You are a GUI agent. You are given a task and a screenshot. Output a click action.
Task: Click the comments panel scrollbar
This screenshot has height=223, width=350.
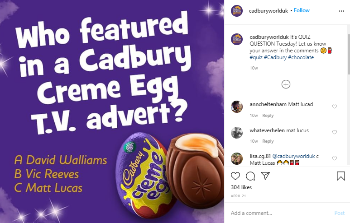pyautogui.click(x=349, y=54)
